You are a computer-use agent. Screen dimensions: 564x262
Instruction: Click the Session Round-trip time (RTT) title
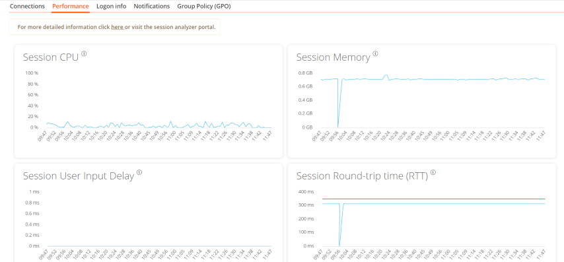pos(362,176)
